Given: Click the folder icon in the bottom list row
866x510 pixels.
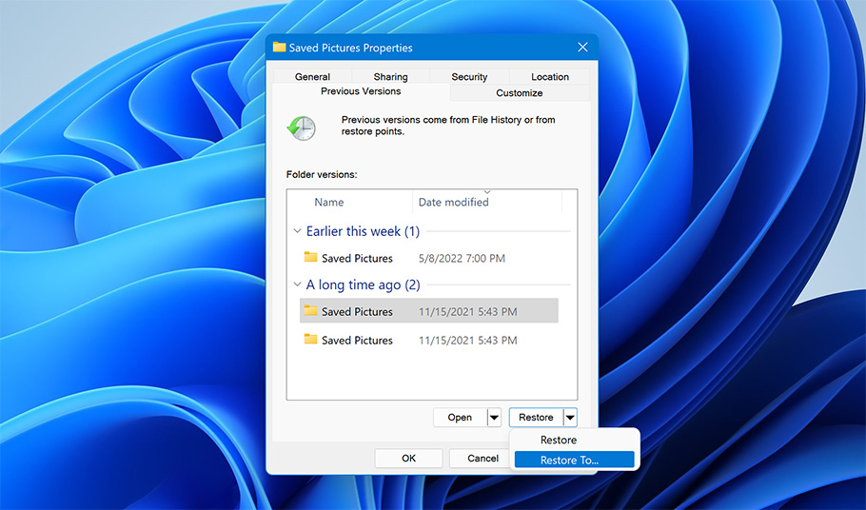Looking at the screenshot, I should [x=310, y=340].
